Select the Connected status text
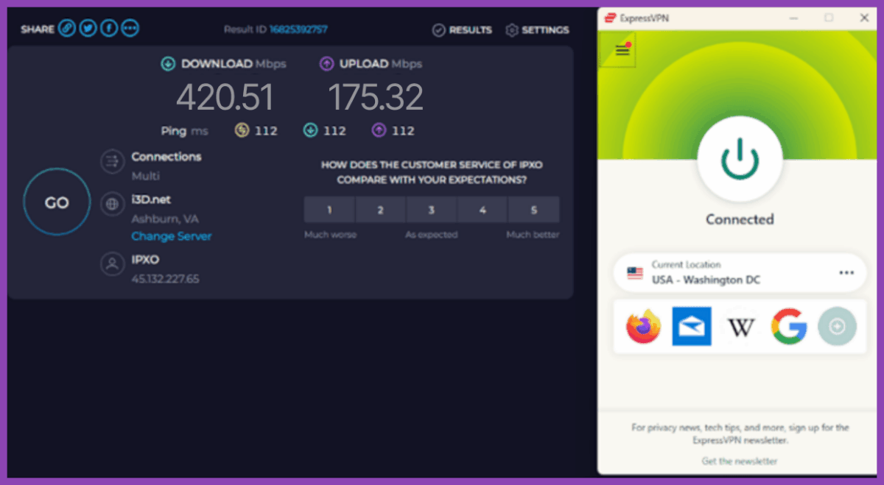This screenshot has height=485, width=884. [740, 219]
